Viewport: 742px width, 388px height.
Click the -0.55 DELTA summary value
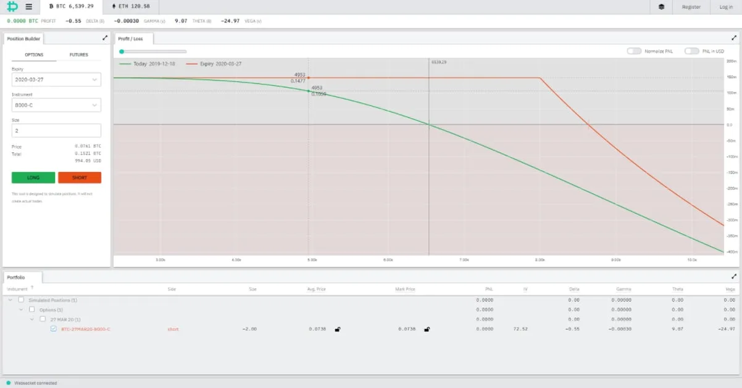click(x=73, y=20)
